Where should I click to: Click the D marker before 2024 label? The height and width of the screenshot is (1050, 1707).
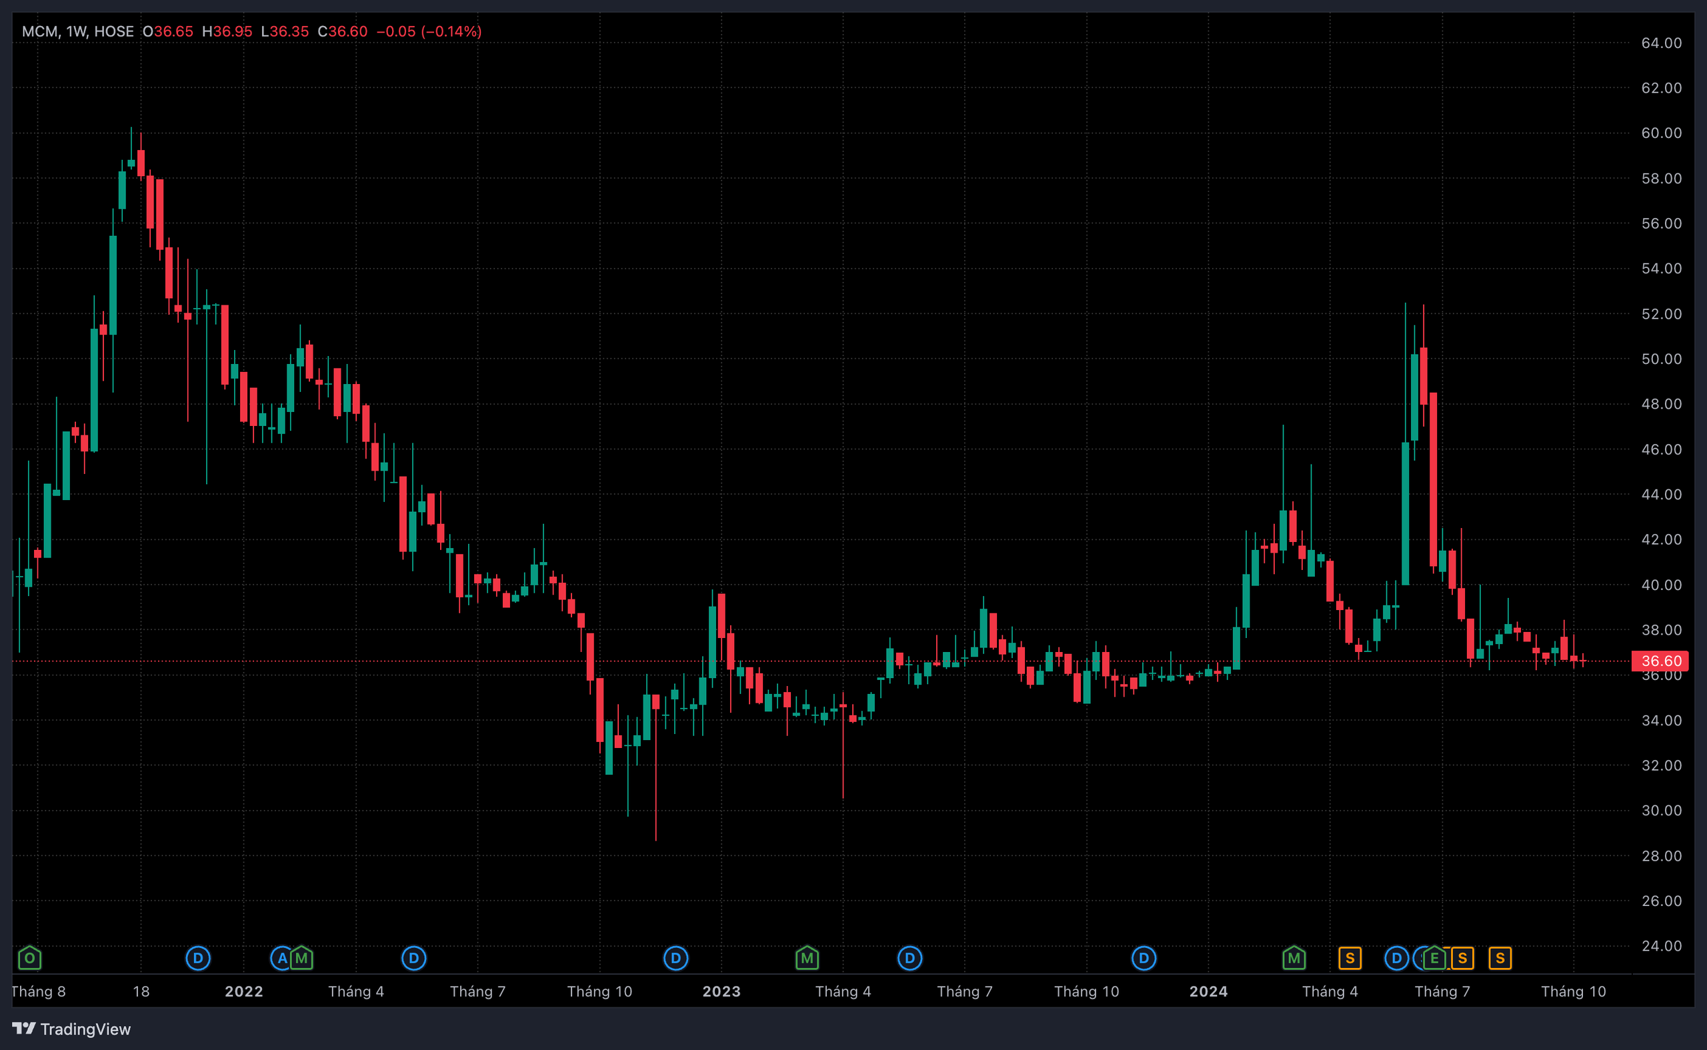(x=1144, y=959)
